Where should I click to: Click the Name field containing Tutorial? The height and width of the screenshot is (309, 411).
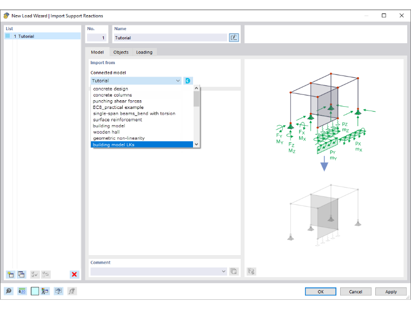click(x=170, y=38)
